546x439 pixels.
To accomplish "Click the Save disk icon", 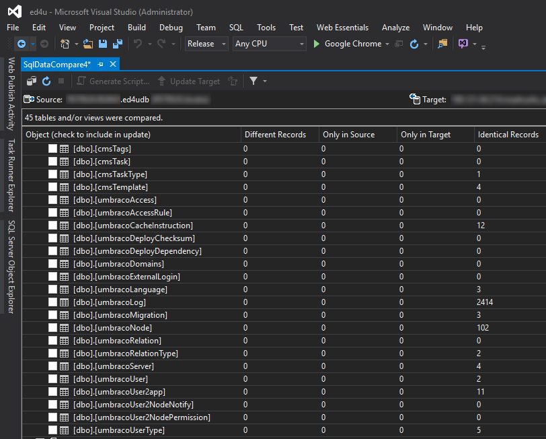I will tap(103, 44).
